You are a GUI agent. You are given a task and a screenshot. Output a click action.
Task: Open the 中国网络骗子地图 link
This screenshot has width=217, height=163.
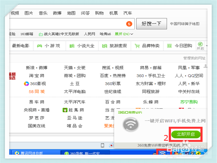[185, 24]
